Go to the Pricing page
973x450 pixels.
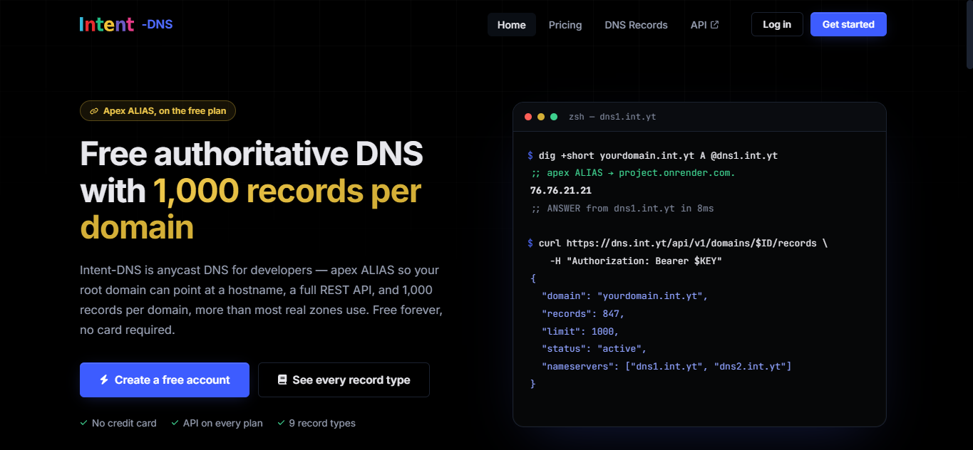(565, 24)
